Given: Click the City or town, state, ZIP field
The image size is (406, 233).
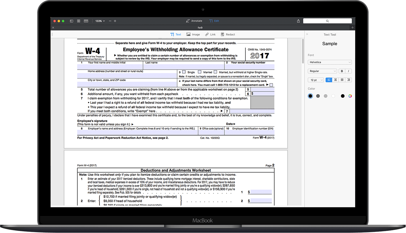Looking at the screenshot, I should point(127,85).
